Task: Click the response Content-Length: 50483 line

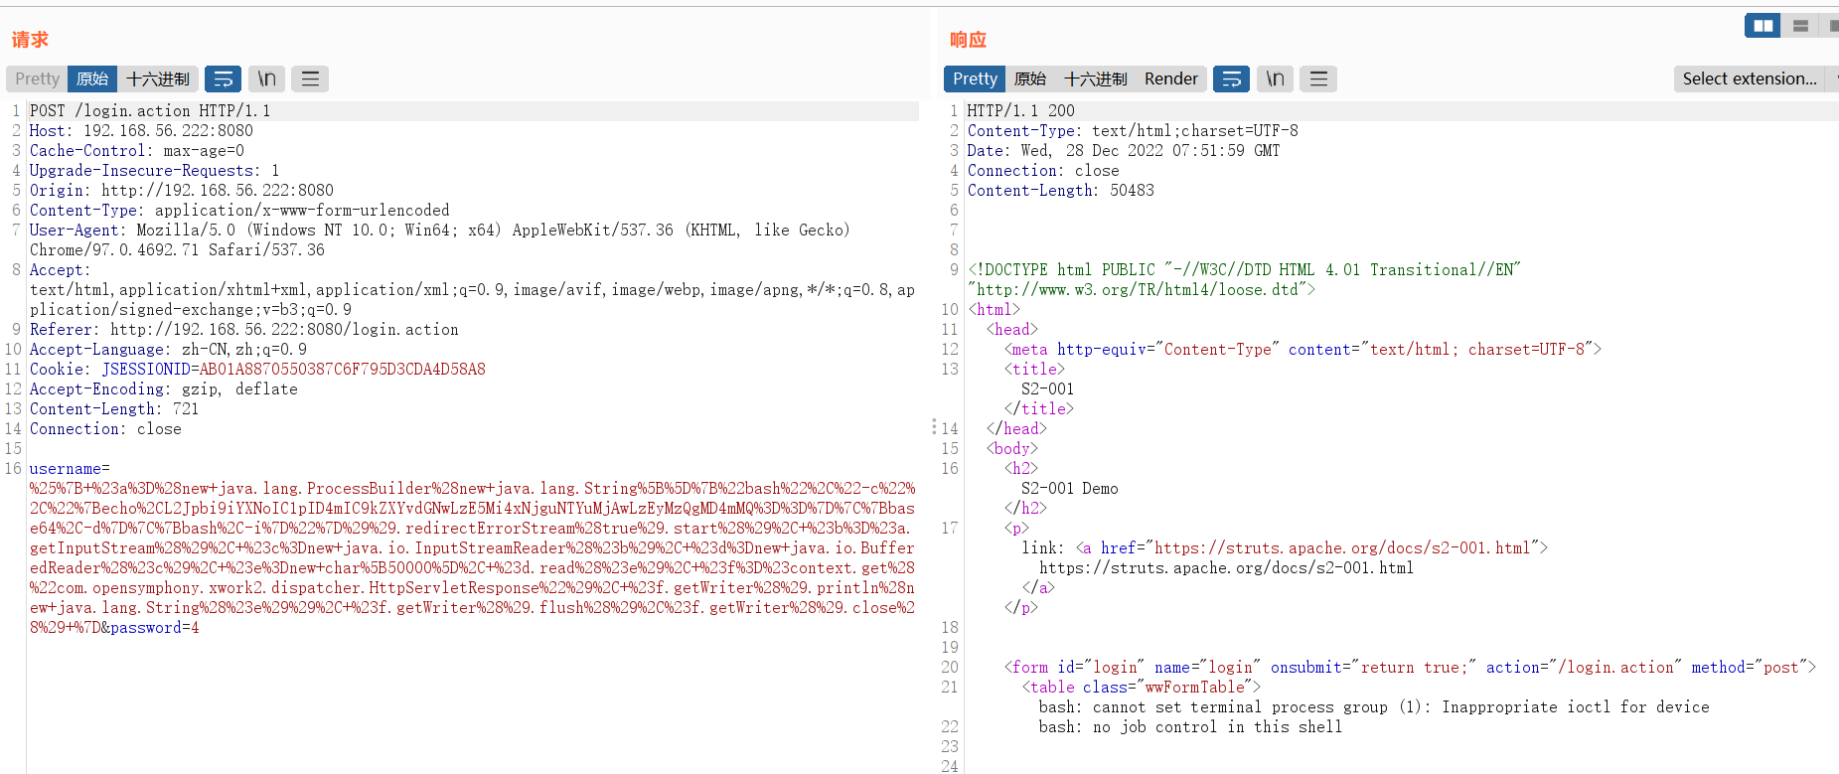Action: [1061, 191]
